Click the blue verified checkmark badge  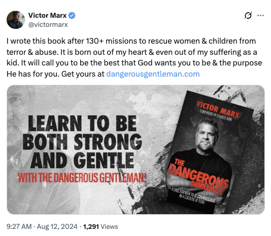[x=72, y=16]
